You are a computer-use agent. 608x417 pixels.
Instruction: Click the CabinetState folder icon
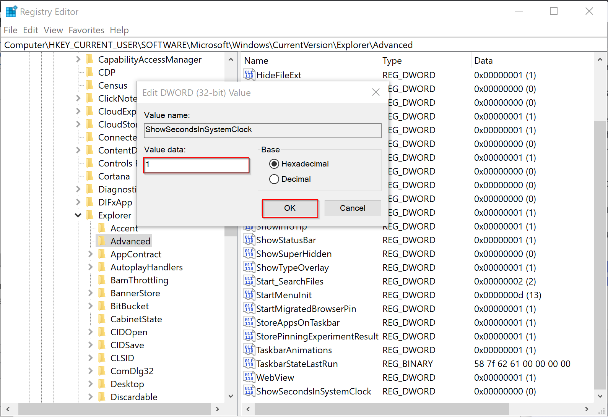pyautogui.click(x=102, y=319)
